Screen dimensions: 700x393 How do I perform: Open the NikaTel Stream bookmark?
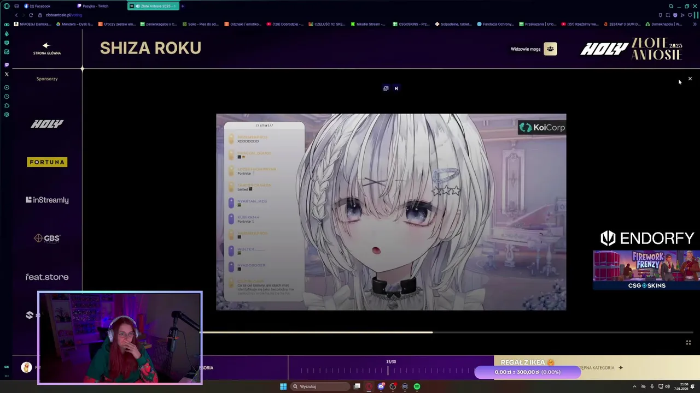coord(368,24)
